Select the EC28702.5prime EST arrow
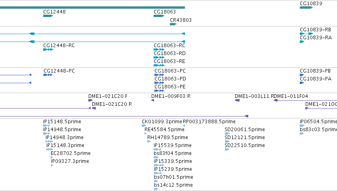Image resolution: width=337 pixels, height=191 pixels. pos(52,157)
